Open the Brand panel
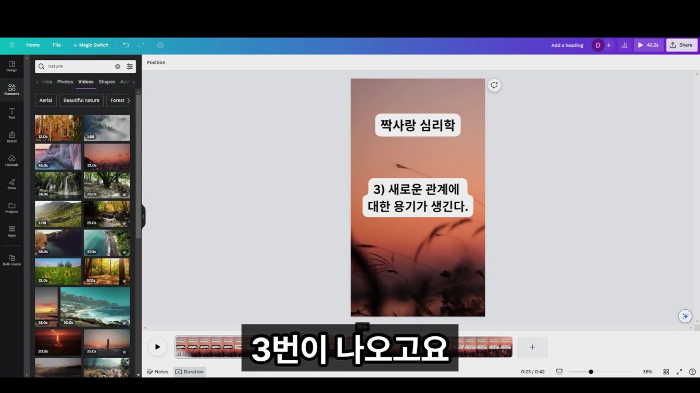 pyautogui.click(x=11, y=137)
